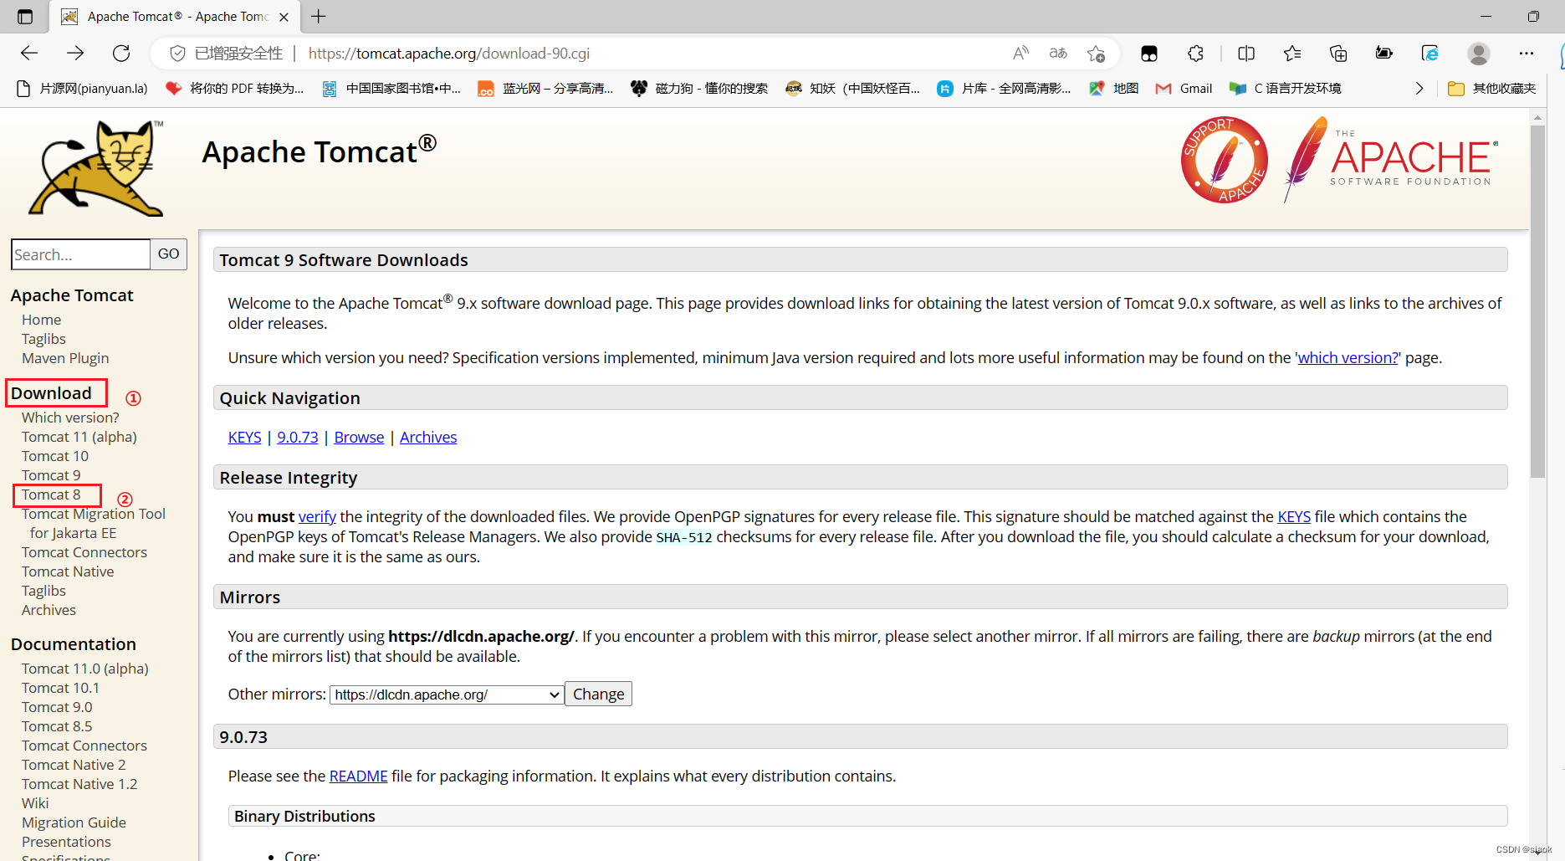Open the C 语言开发环境 bookmark
This screenshot has width=1565, height=861.
coord(1286,88)
